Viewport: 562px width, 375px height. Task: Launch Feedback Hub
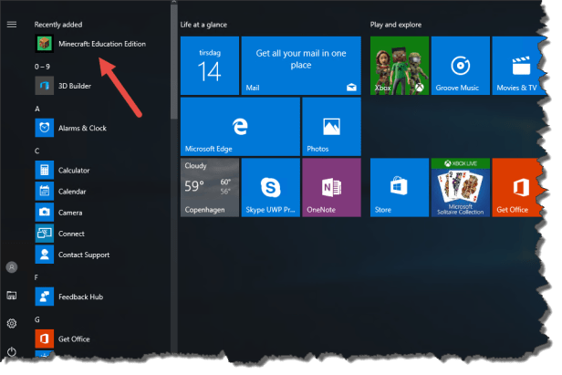(x=80, y=297)
